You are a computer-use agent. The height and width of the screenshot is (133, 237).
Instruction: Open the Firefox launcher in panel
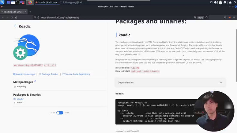point(30,2)
